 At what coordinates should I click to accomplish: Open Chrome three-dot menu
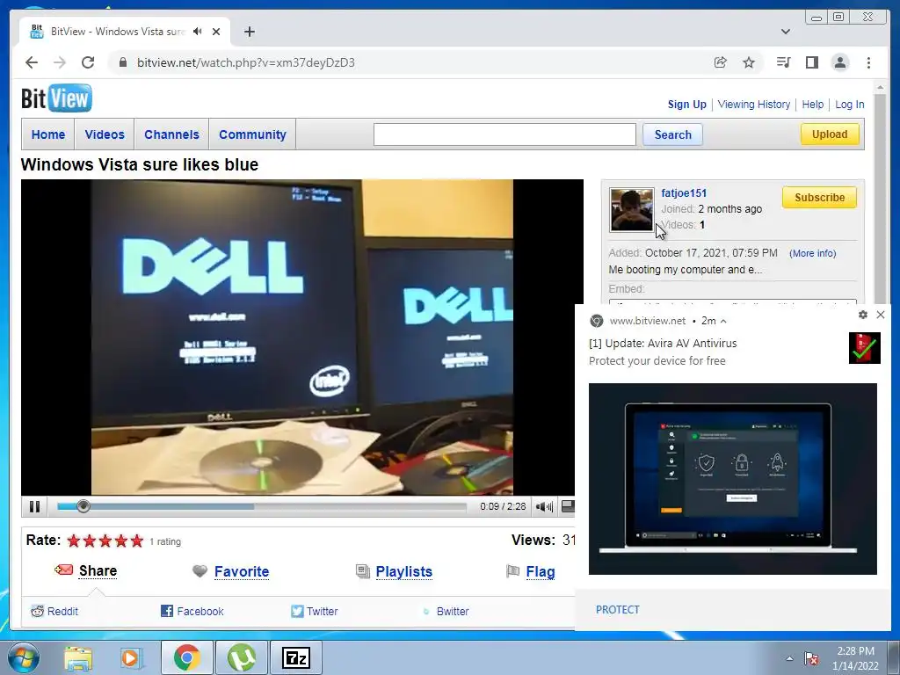click(868, 62)
